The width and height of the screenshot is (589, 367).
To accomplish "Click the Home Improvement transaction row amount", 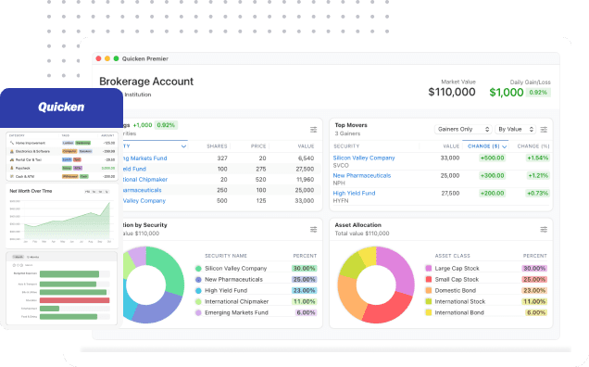I will (x=109, y=143).
